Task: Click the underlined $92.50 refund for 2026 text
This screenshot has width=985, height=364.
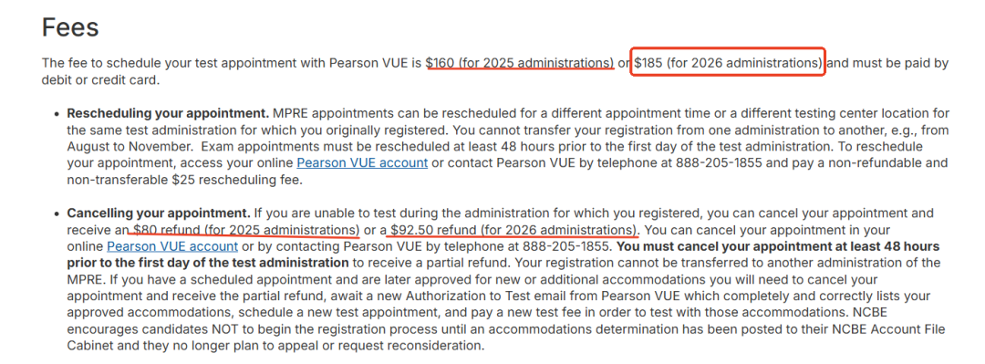Action: (513, 230)
